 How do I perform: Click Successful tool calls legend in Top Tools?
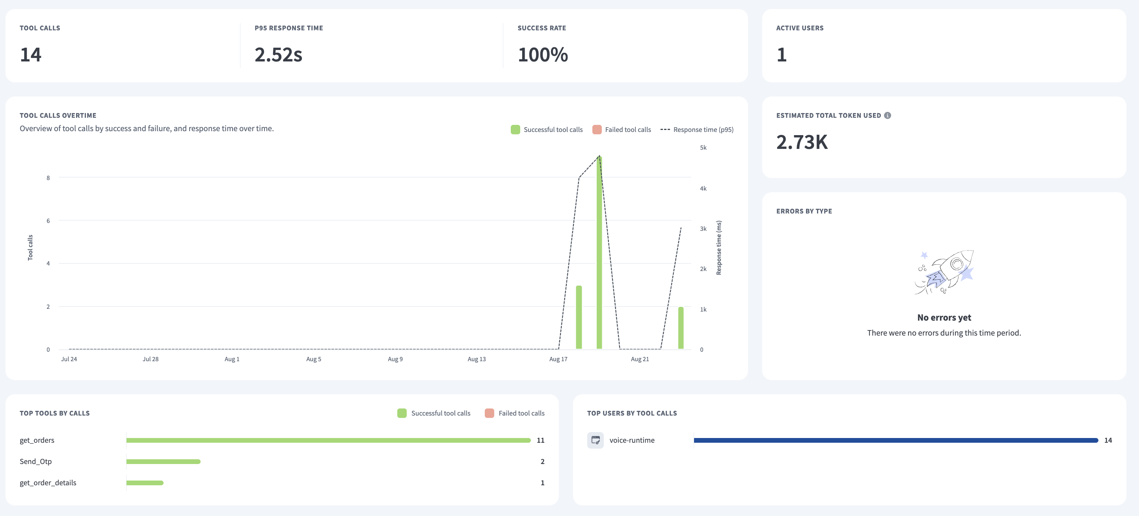point(434,413)
